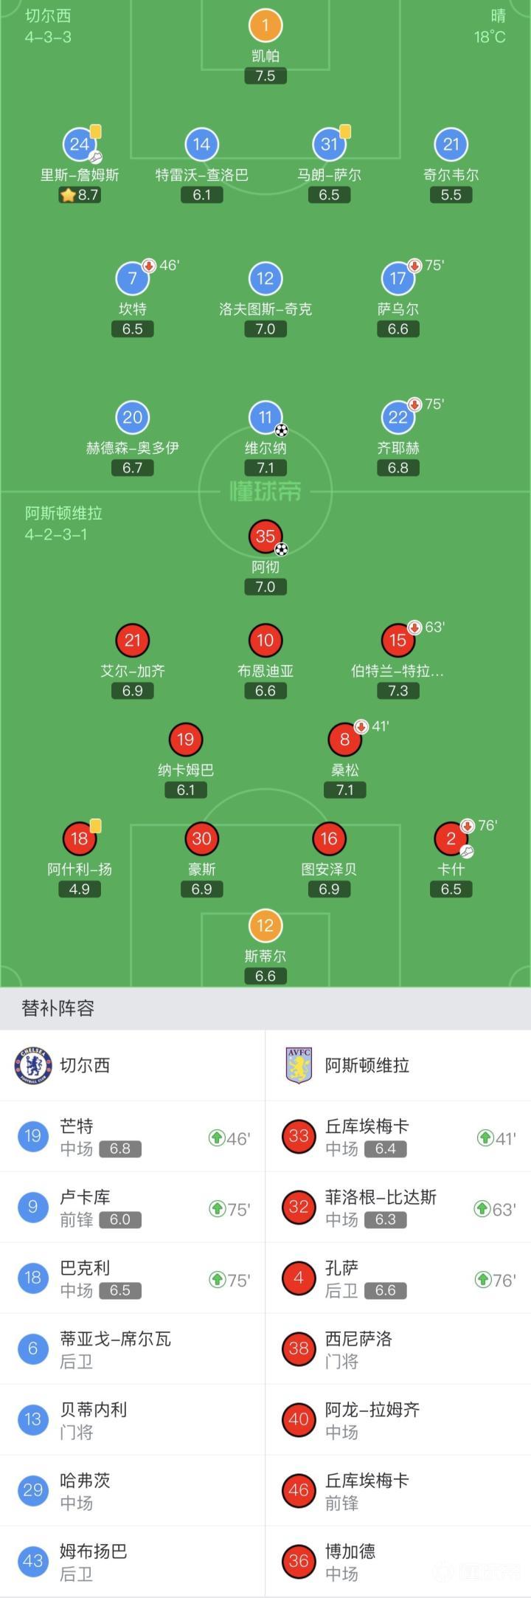Tap Archer's number 35 red badge
The height and width of the screenshot is (1598, 531).
click(x=265, y=537)
